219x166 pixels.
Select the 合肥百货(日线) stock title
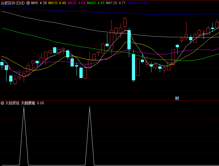(x=13, y=3)
